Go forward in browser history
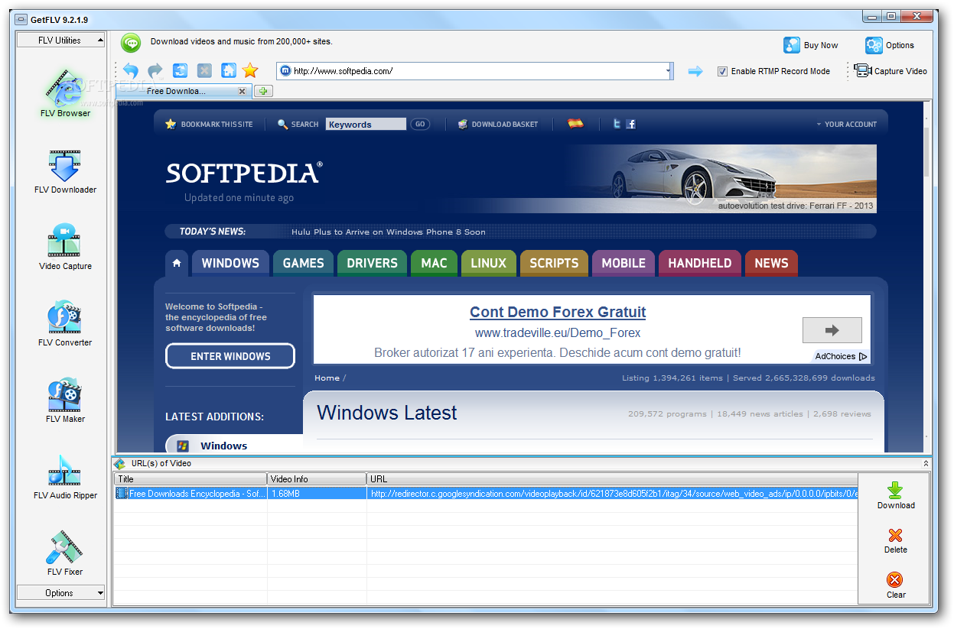954x629 pixels. (155, 71)
